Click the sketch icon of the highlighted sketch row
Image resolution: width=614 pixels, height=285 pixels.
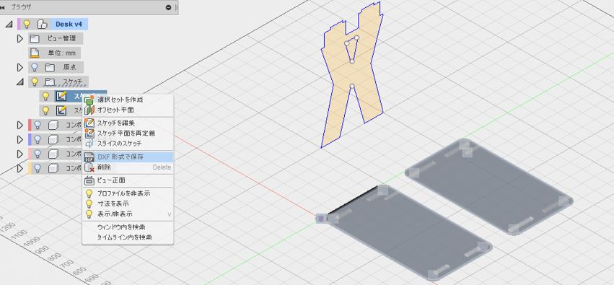tap(61, 96)
